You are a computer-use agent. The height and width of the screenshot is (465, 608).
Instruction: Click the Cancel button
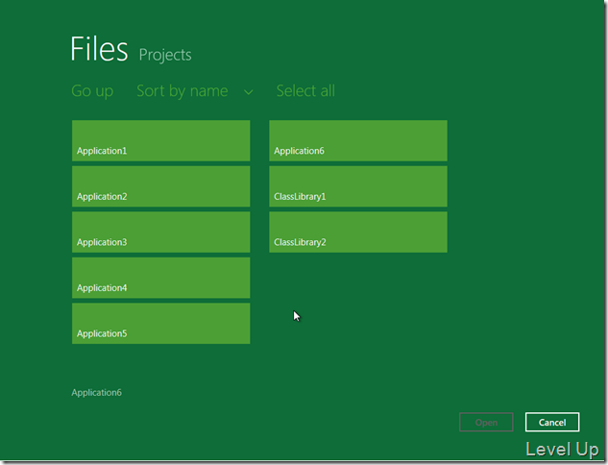552,422
